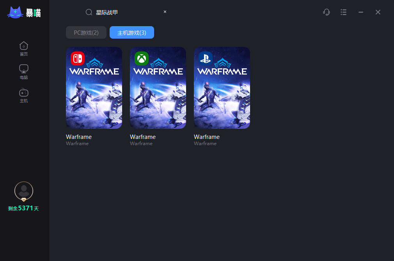Click Warframe title under the Xbox card
Screen dimensions: 394x261
(143, 137)
